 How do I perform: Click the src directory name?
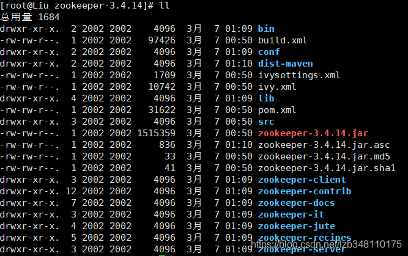266,122
